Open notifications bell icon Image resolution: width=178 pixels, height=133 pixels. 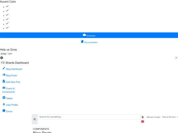click(x=143, y=117)
